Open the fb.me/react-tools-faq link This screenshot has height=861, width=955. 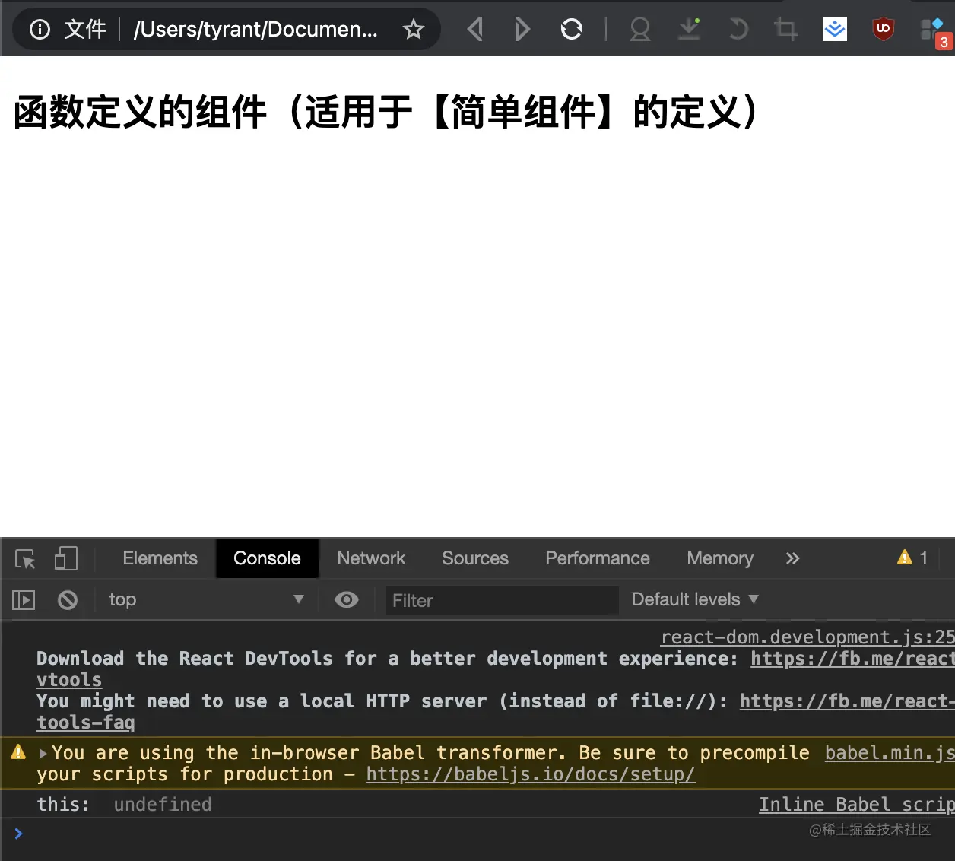[x=847, y=701]
